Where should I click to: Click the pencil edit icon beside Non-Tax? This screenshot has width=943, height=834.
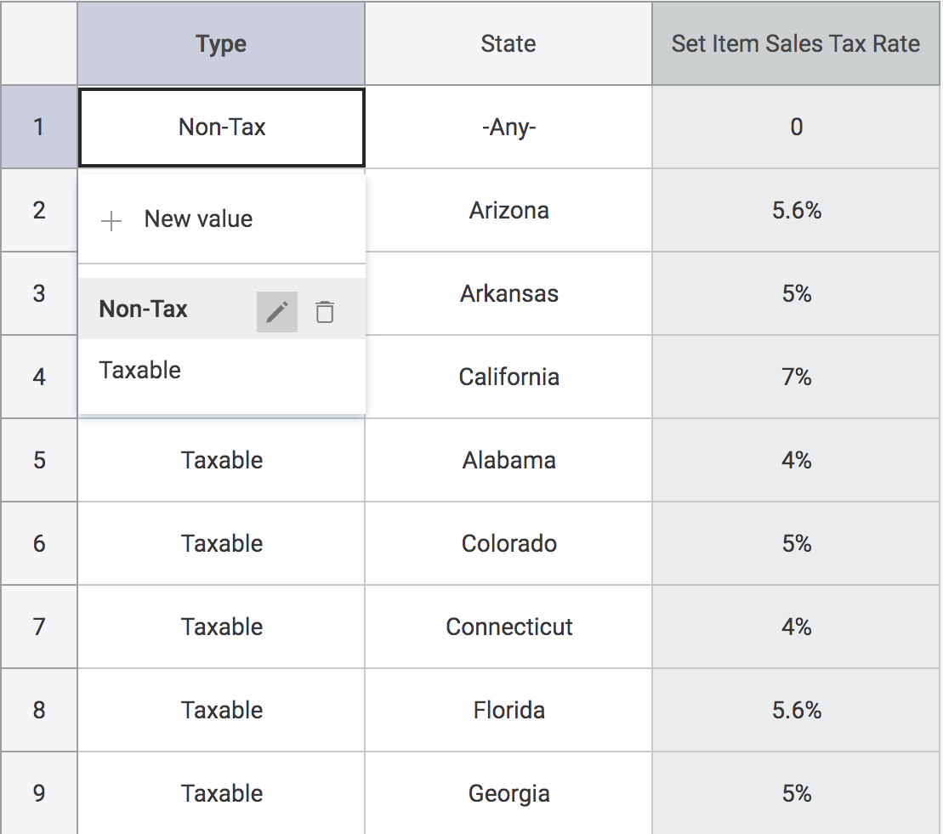[277, 312]
